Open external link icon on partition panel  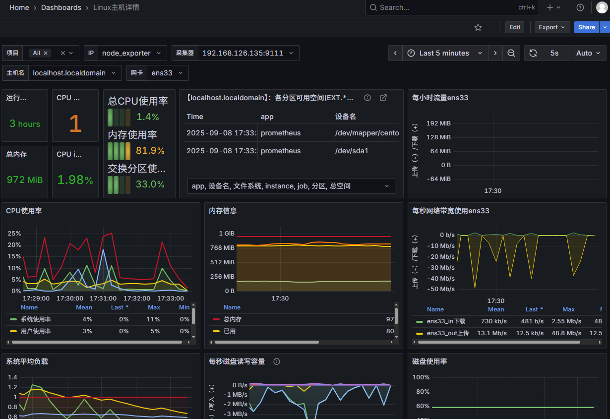click(383, 98)
